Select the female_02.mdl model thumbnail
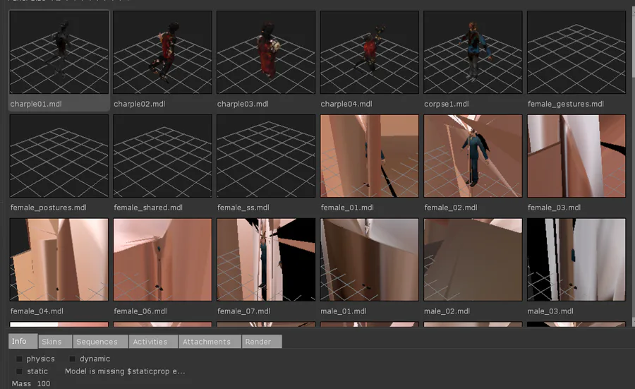 pyautogui.click(x=473, y=156)
